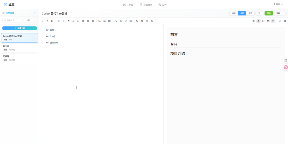The height and width of the screenshot is (144, 288).
Task: Align text right
Action: (x=93, y=21)
